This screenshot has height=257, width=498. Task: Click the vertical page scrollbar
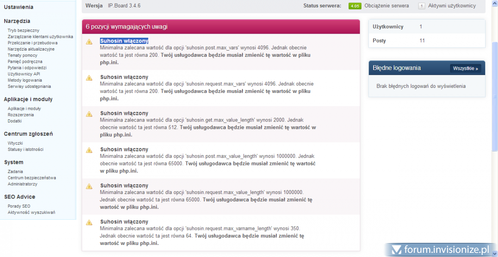click(x=494, y=95)
